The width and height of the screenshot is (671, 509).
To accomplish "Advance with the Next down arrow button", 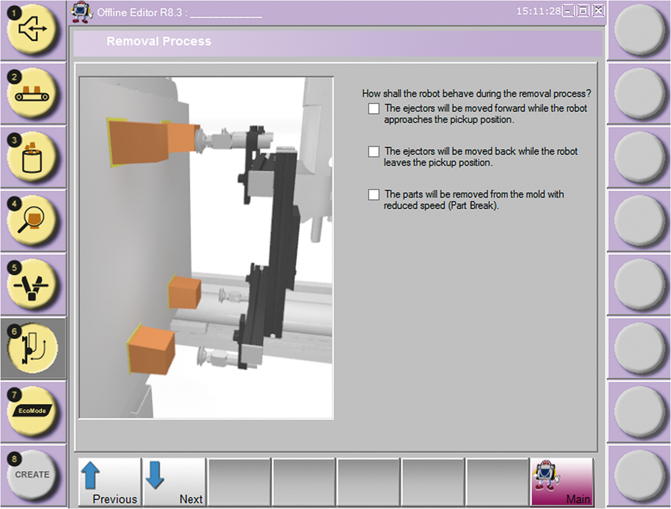I will [173, 482].
